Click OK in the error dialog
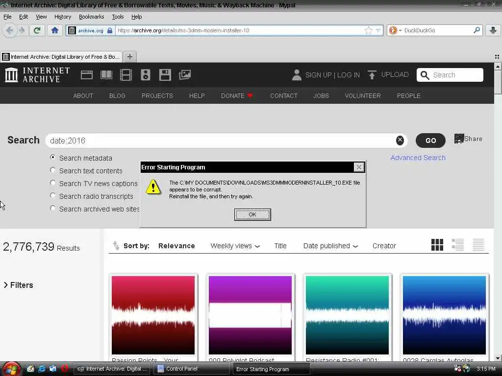Viewport: 502px width, 376px height. coord(252,214)
